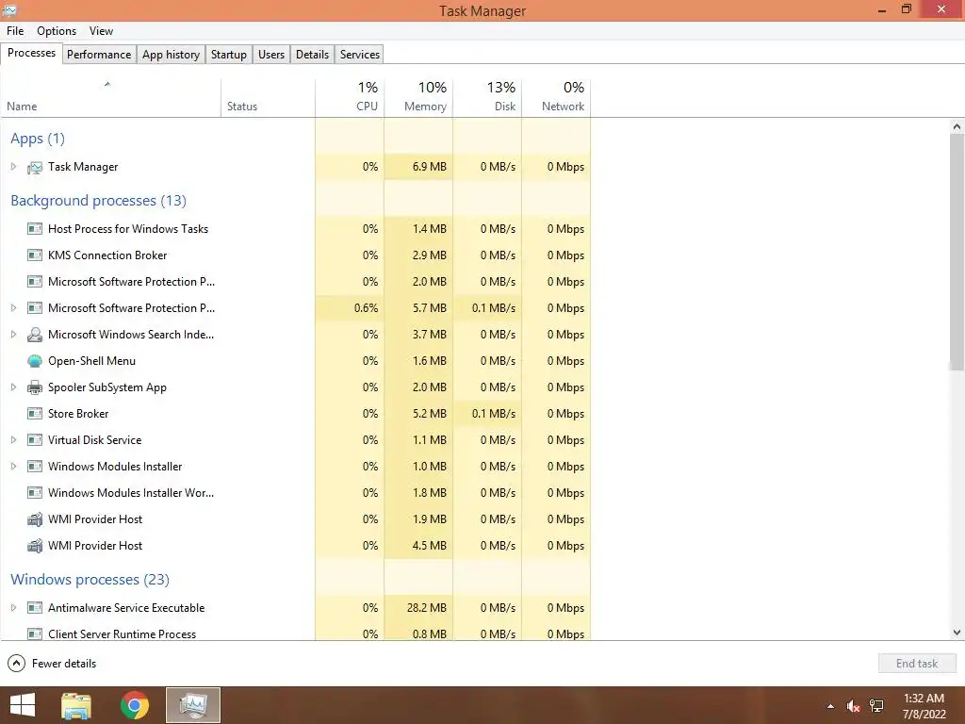Click the 6.9 MB memory value
The width and height of the screenshot is (965, 724).
430,167
